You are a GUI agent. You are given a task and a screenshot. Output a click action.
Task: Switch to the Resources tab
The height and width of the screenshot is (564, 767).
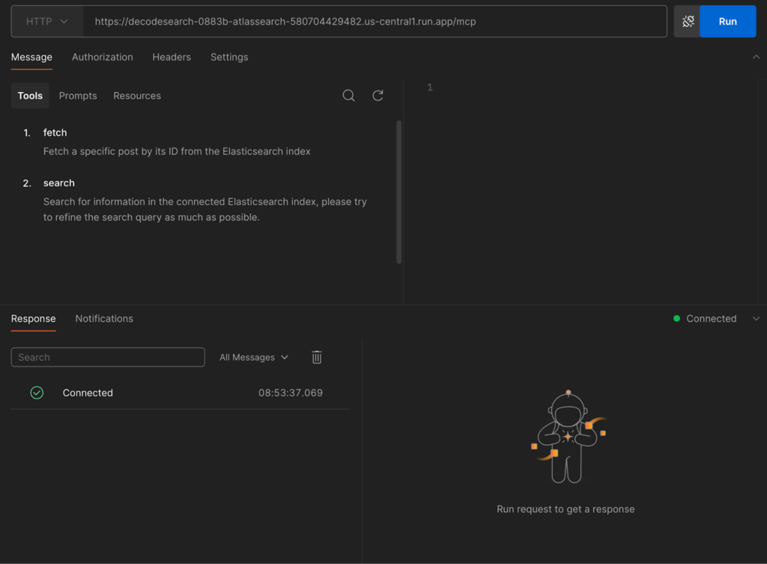tap(137, 96)
